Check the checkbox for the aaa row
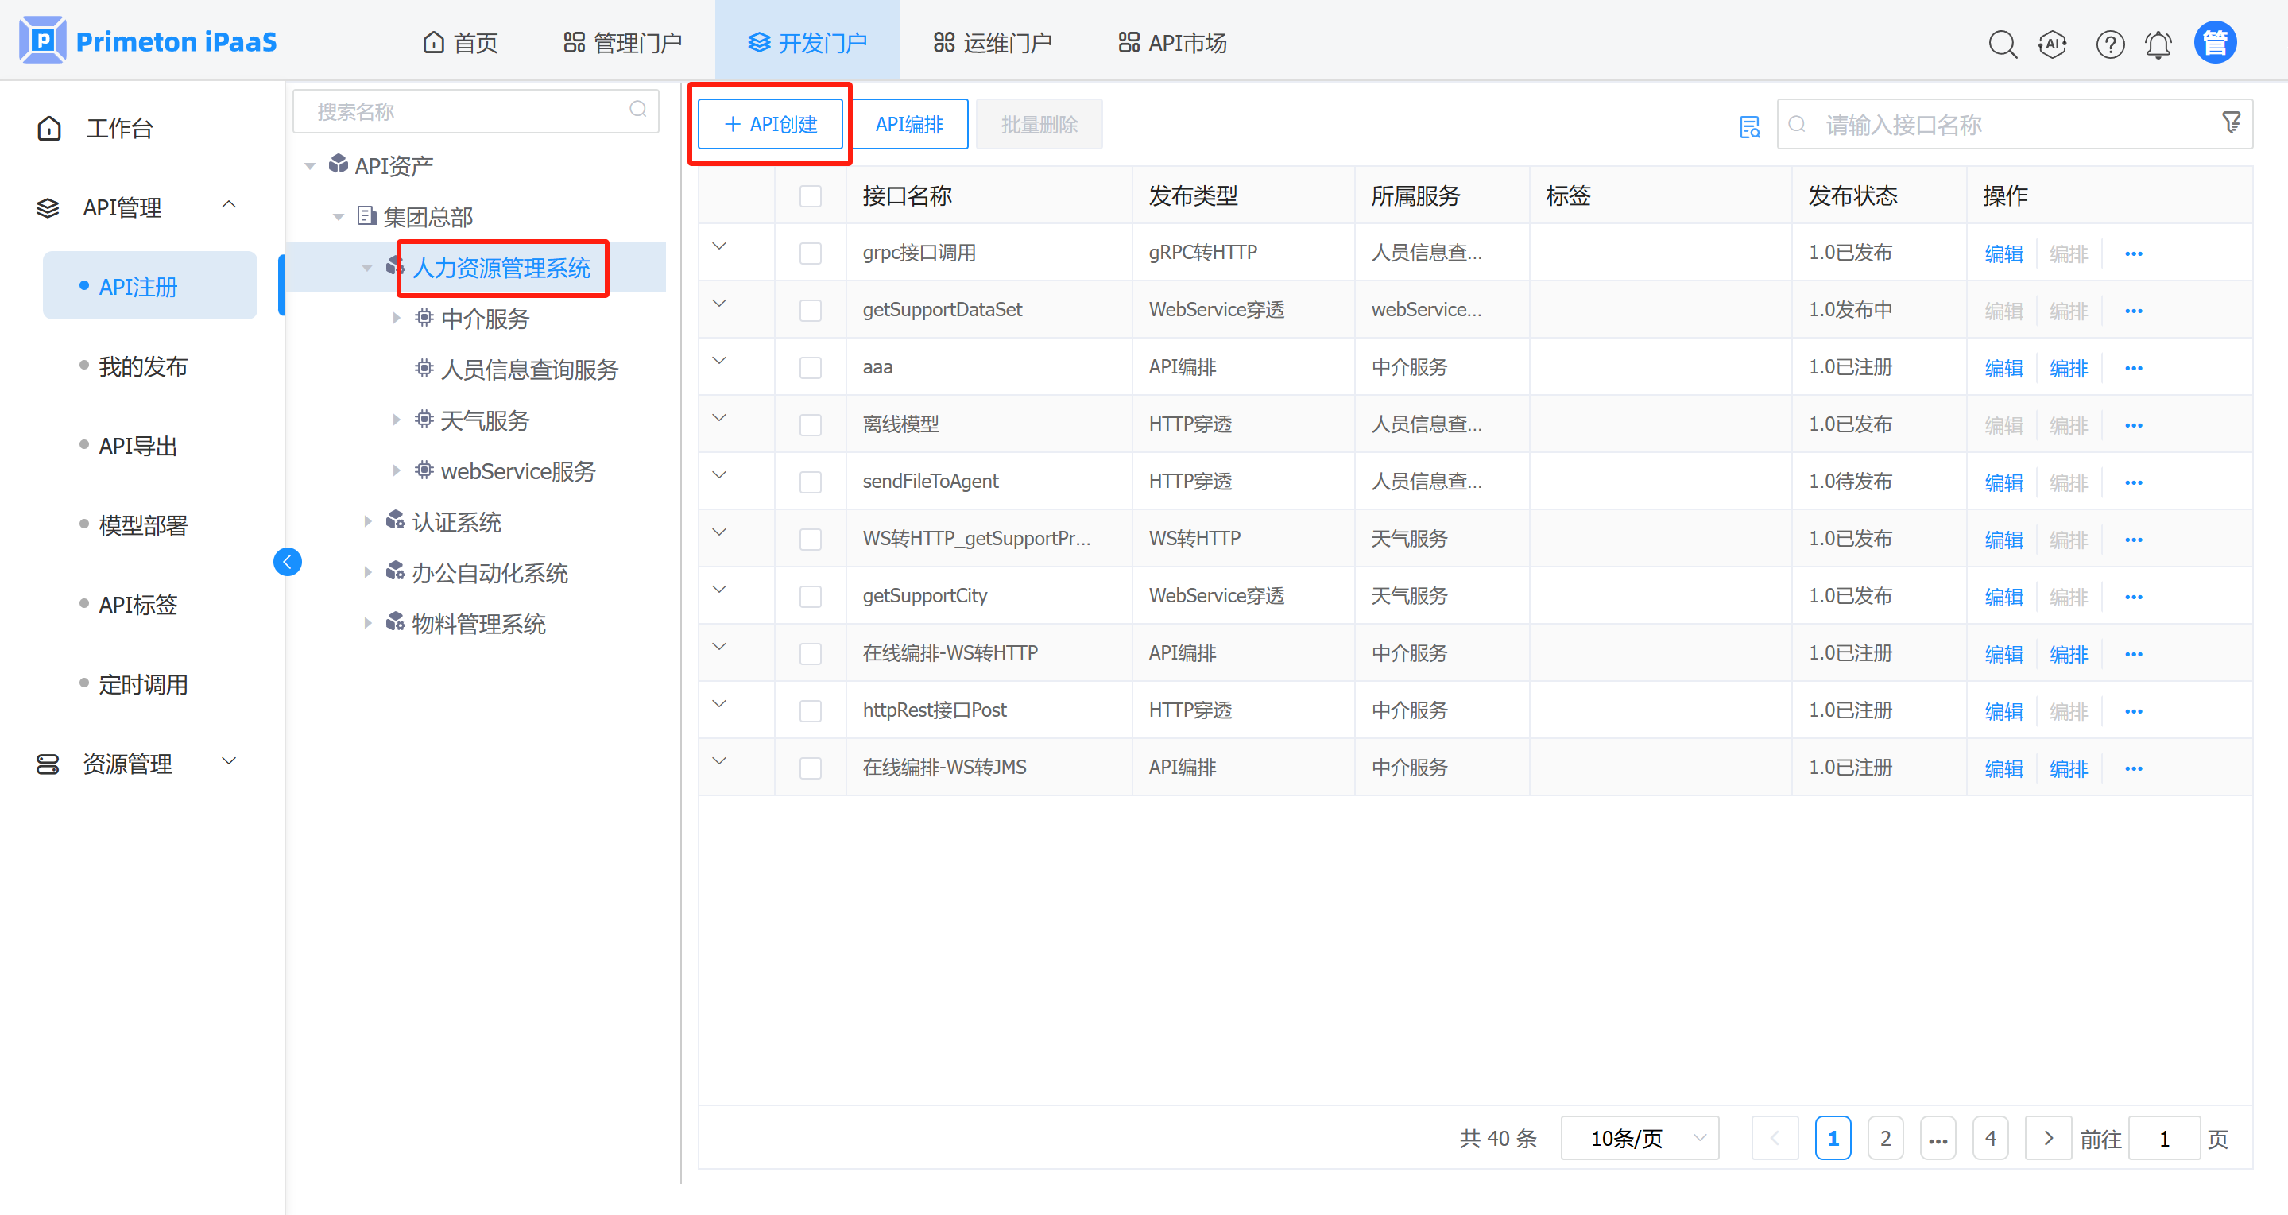The image size is (2288, 1215). click(810, 368)
